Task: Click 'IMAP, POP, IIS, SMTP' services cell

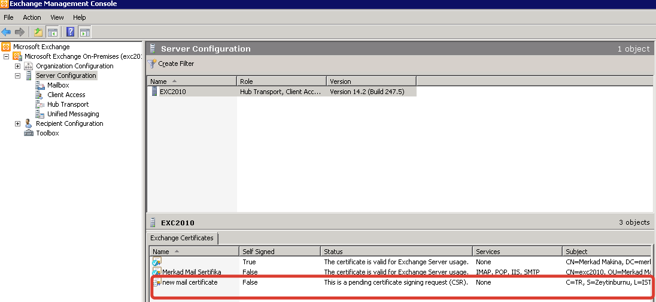Action: point(508,272)
